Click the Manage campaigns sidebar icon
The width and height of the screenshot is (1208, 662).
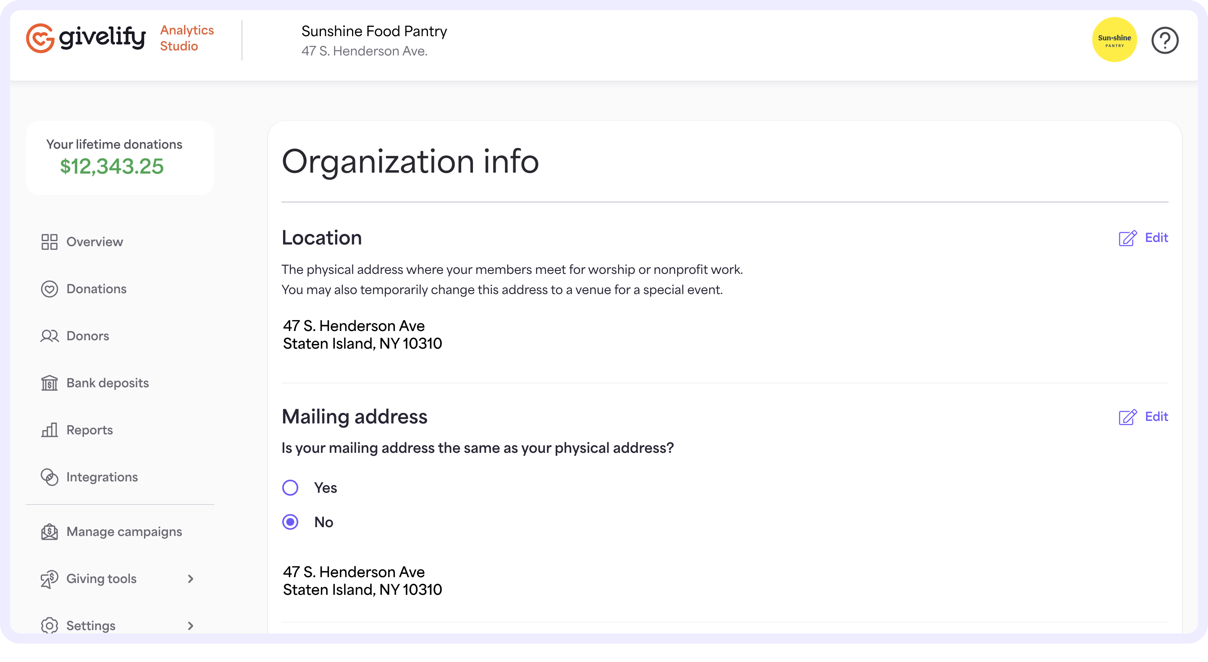coord(49,531)
